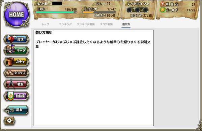Select the 遊び方 tab

point(126,24)
